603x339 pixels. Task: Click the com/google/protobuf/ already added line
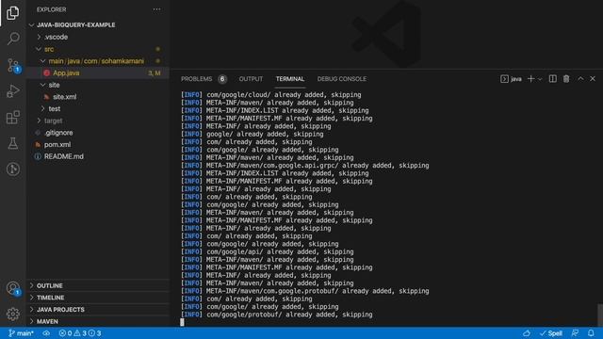[x=276, y=315]
